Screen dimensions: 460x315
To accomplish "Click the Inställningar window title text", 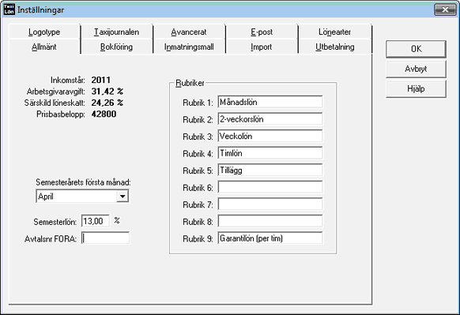I will pyautogui.click(x=41, y=10).
